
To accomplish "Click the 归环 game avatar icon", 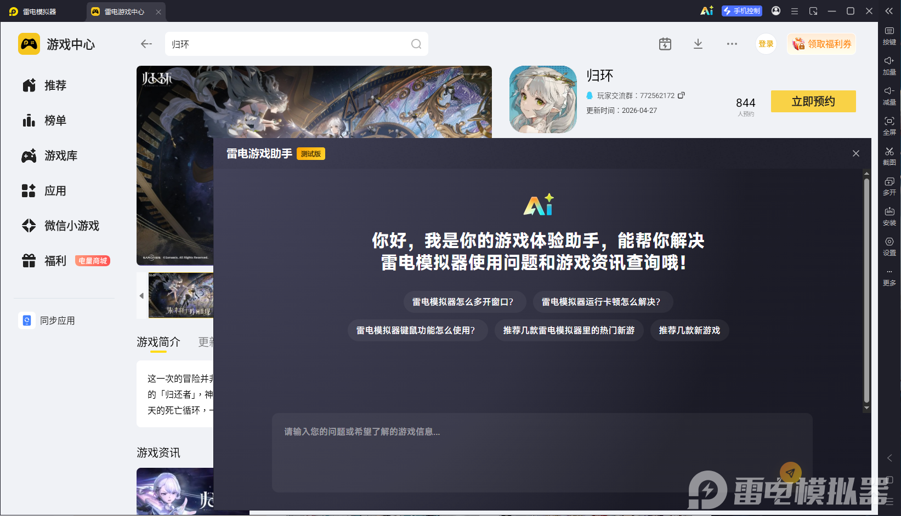I will tap(543, 99).
